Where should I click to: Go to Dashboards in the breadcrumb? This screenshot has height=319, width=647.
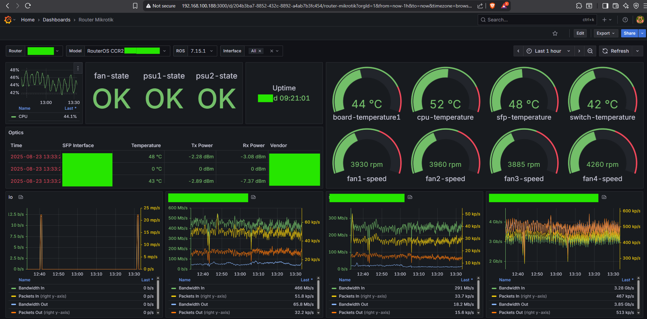(57, 20)
